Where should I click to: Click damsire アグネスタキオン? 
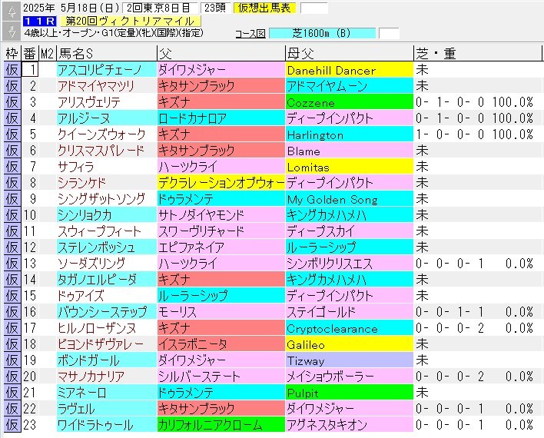coord(350,425)
